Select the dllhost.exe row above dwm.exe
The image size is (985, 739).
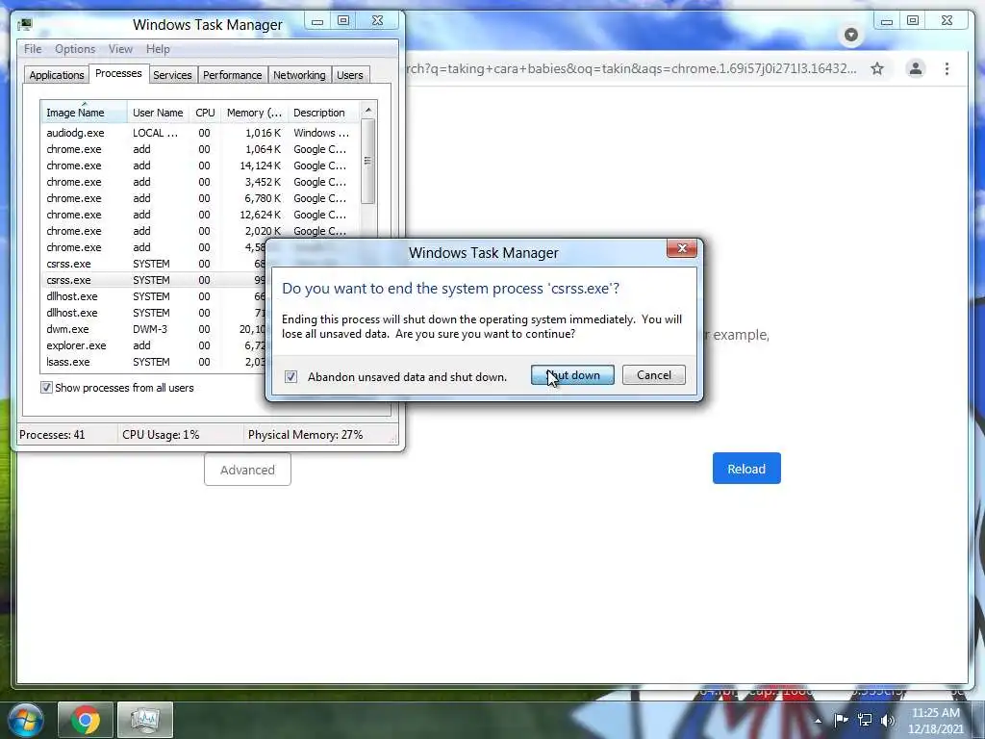pyautogui.click(x=154, y=313)
